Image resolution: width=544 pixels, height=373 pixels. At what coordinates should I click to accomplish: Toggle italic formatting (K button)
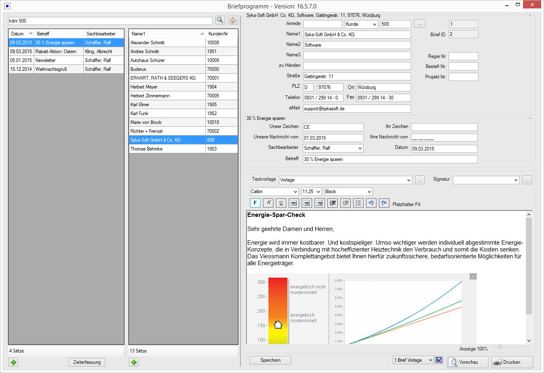(268, 203)
